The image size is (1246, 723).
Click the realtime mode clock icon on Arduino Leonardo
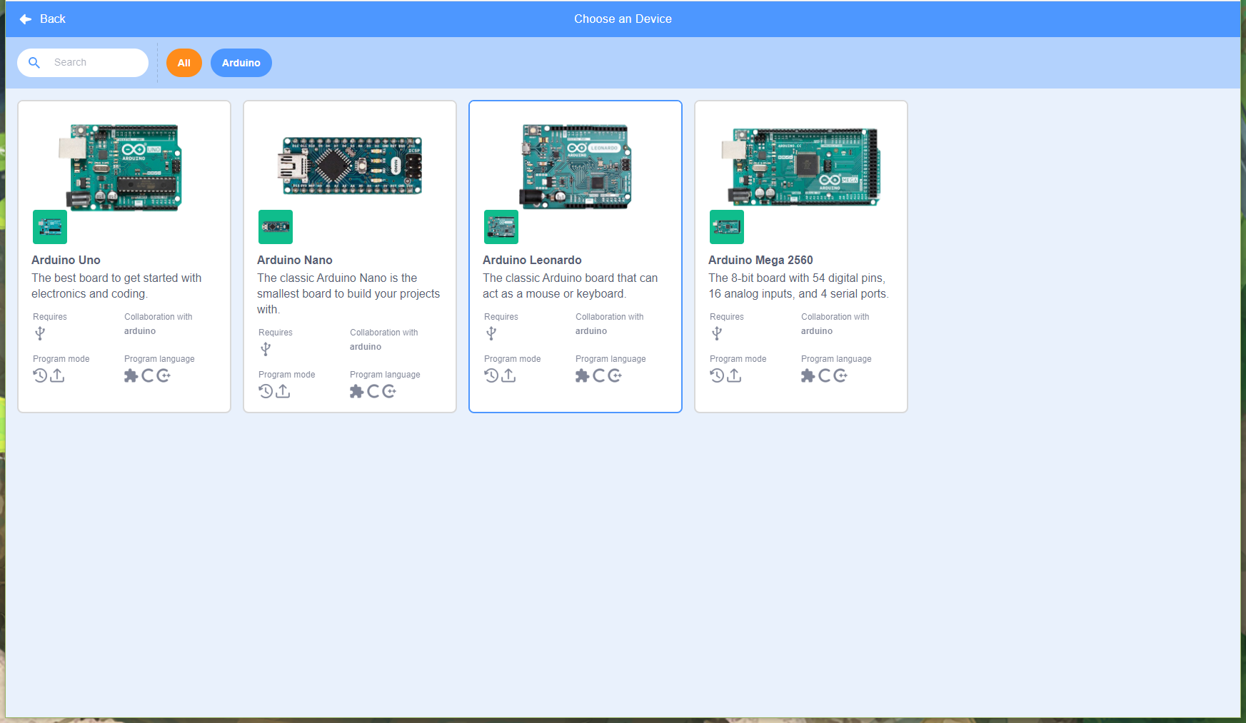coord(491,375)
